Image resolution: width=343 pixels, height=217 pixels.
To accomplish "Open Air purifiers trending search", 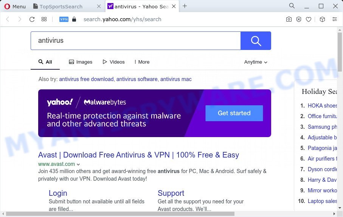I will pyautogui.click(x=322, y=159).
